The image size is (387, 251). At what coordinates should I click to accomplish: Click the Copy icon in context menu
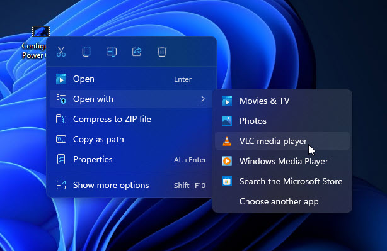click(86, 52)
